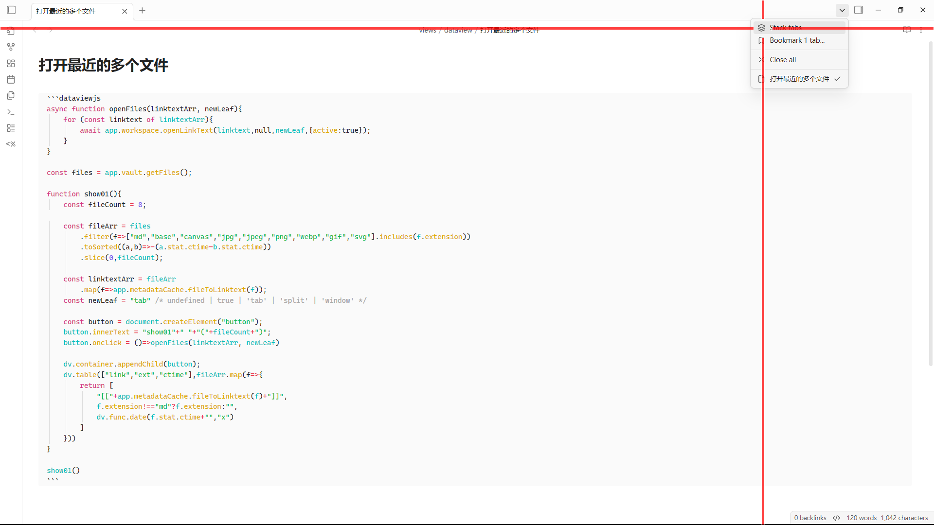Click the const files = app.vault.getFiles() line
This screenshot has width=934, height=525.
[119, 173]
